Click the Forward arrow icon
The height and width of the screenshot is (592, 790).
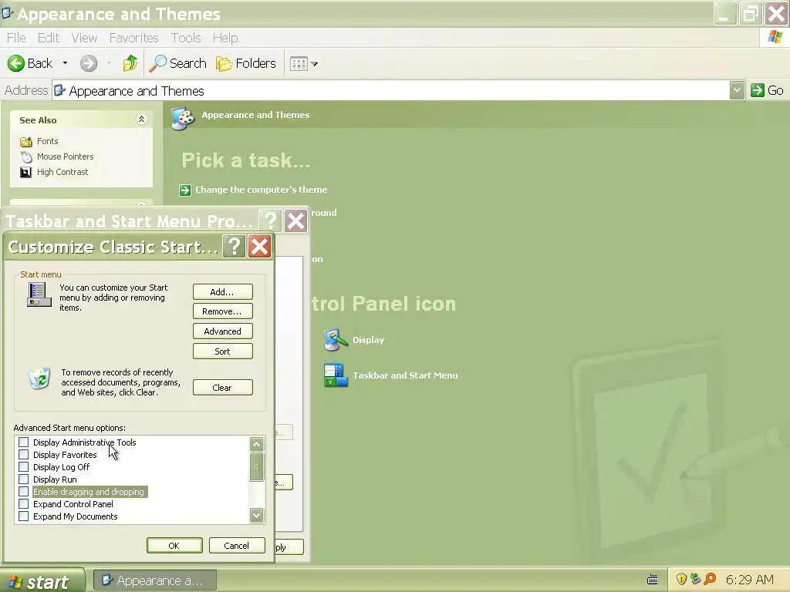[x=89, y=63]
